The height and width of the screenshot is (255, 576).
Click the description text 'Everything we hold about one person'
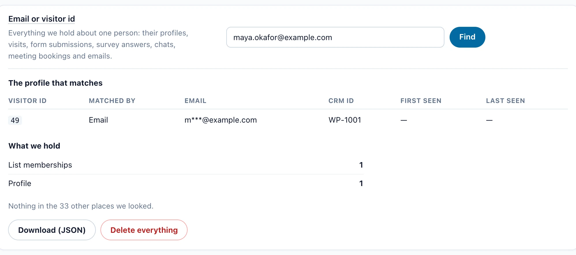point(98,44)
